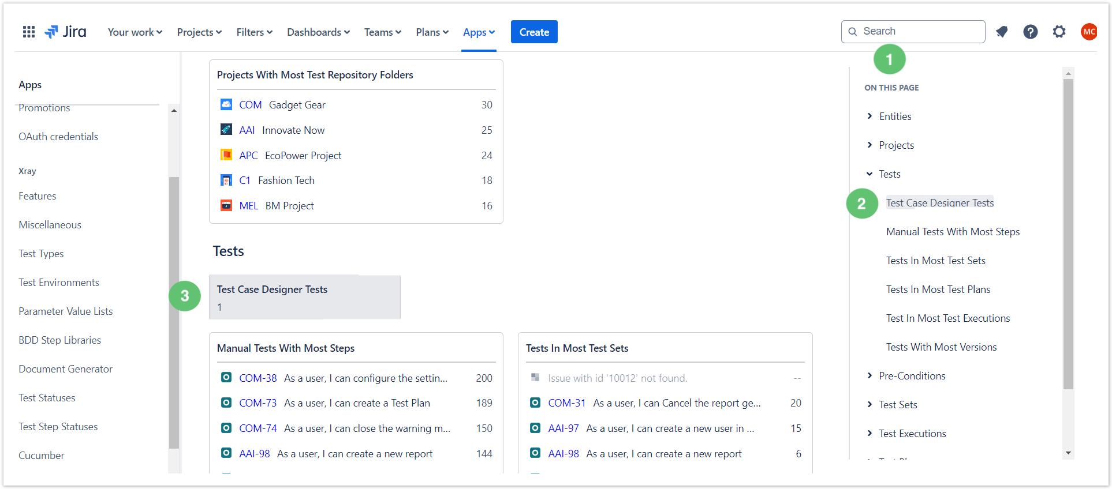Viewport: 1112px width, 489px height.
Task: Expand Test Executions in On This Page
Action: tap(870, 433)
